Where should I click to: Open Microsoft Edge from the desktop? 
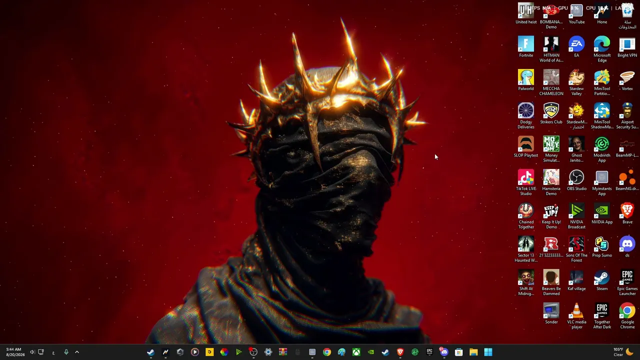pos(602,49)
